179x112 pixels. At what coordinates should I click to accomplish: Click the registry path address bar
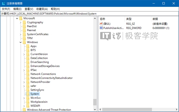pyautogui.click(x=89, y=14)
